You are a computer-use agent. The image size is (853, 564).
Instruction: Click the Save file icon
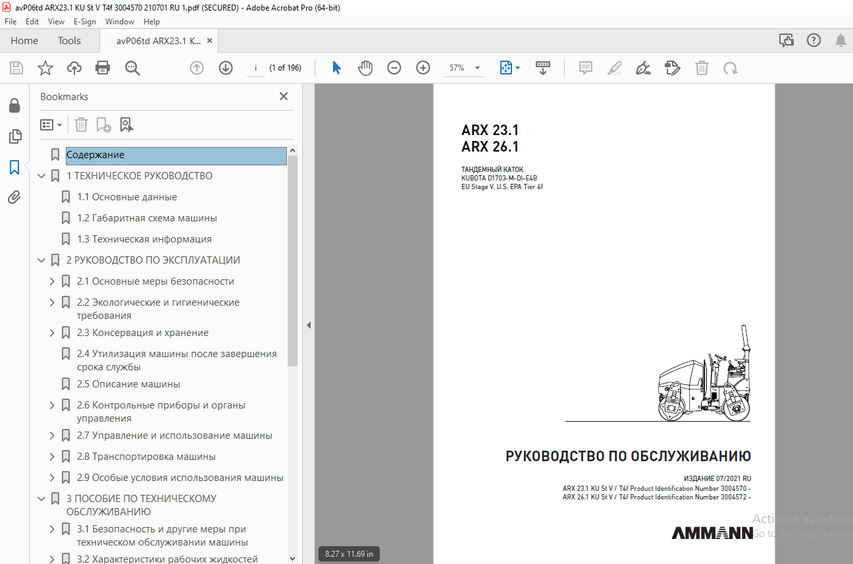tap(16, 68)
